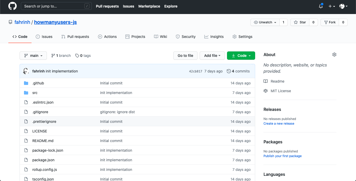Image resolution: width=356 pixels, height=181 pixels.
Task: Click Create a new release
Action: tap(279, 124)
